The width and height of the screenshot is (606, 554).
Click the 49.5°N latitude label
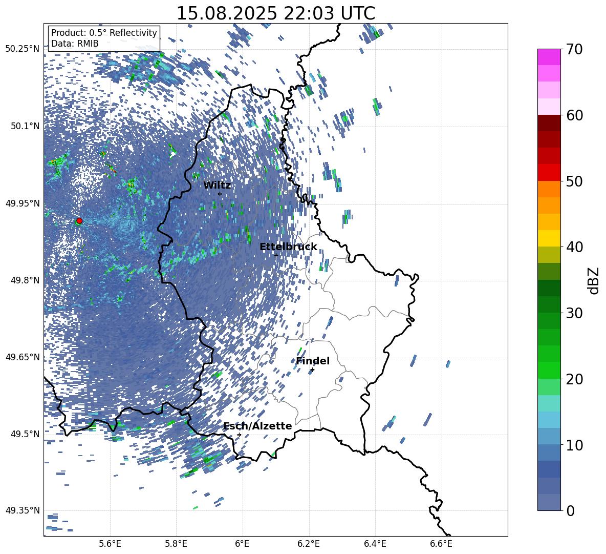26,434
